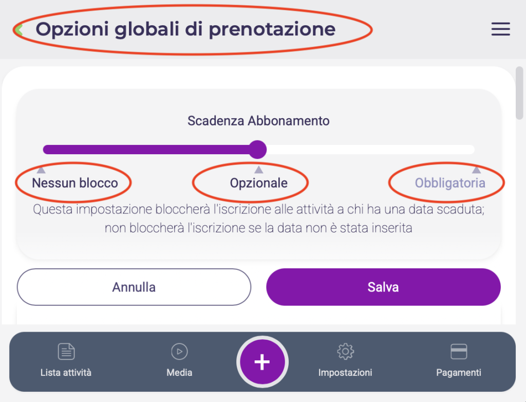Click the triangle marker above Obbligatoria
Viewport: 526px width, 402px height.
(476, 170)
